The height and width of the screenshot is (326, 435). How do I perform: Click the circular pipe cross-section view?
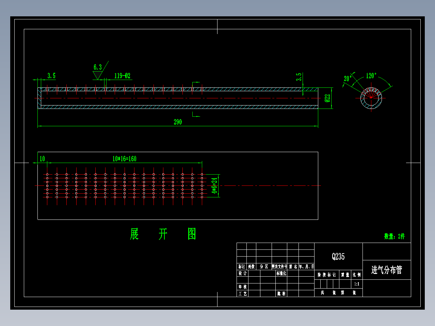[x=371, y=98]
